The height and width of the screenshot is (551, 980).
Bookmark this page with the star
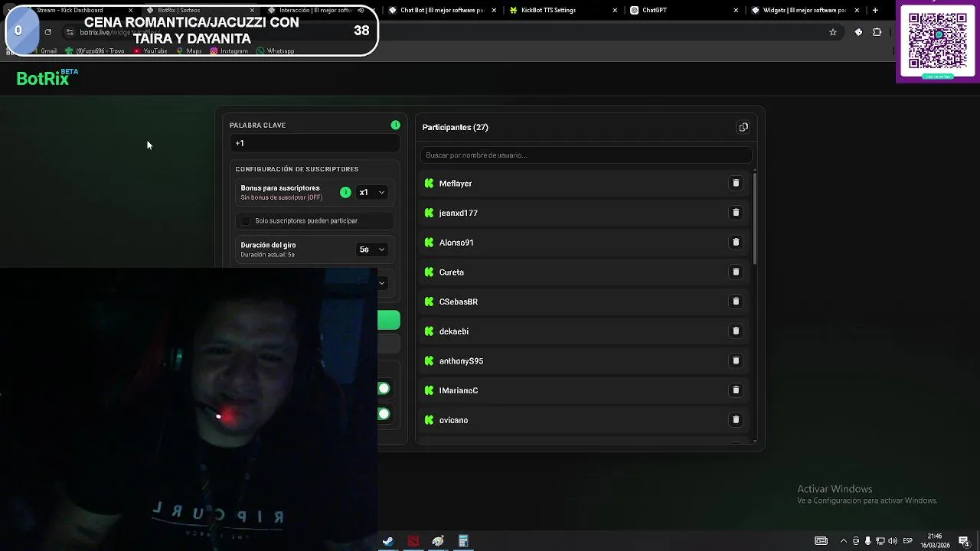pos(833,32)
